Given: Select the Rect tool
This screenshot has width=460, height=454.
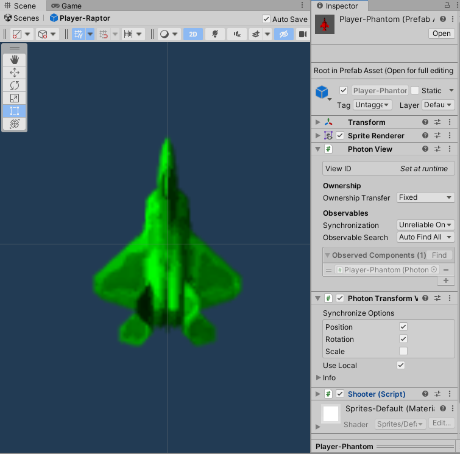Looking at the screenshot, I should (15, 111).
